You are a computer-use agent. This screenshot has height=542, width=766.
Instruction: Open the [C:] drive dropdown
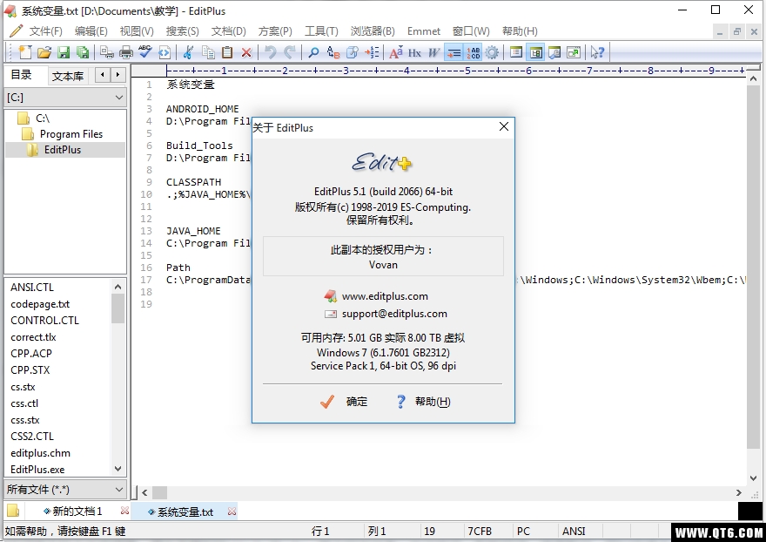click(x=118, y=98)
